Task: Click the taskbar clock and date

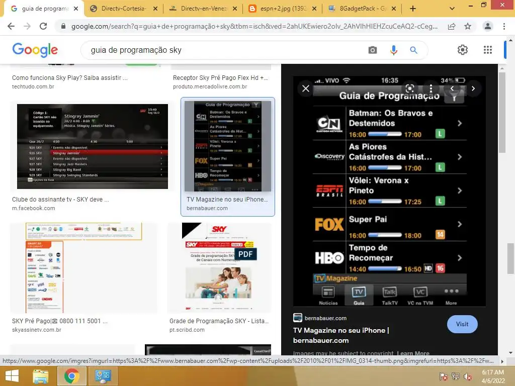Action: tap(493, 376)
